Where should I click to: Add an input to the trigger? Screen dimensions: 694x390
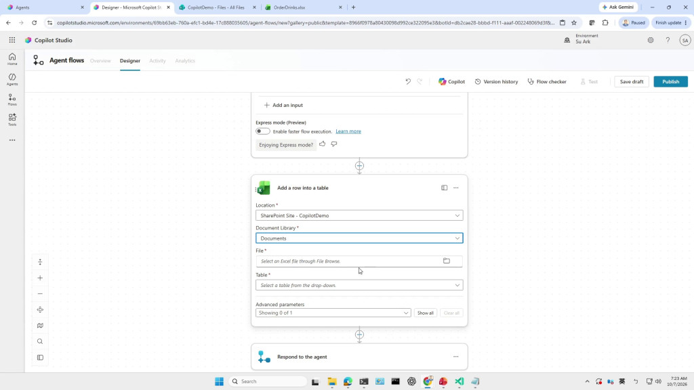pos(284,105)
